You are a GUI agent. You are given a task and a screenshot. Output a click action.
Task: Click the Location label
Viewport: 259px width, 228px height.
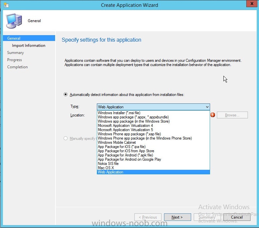pyautogui.click(x=77, y=115)
